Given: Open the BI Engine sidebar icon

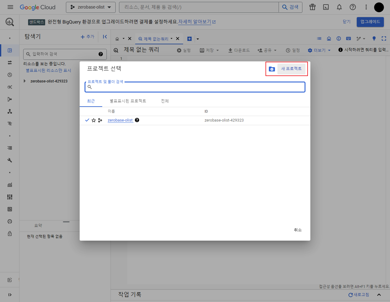Looking at the screenshot, I should (x=10, y=209).
